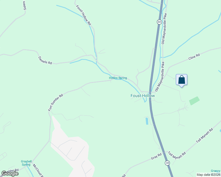Click the Cline Rd label
221x177 pixels.
pyautogui.click(x=194, y=57)
